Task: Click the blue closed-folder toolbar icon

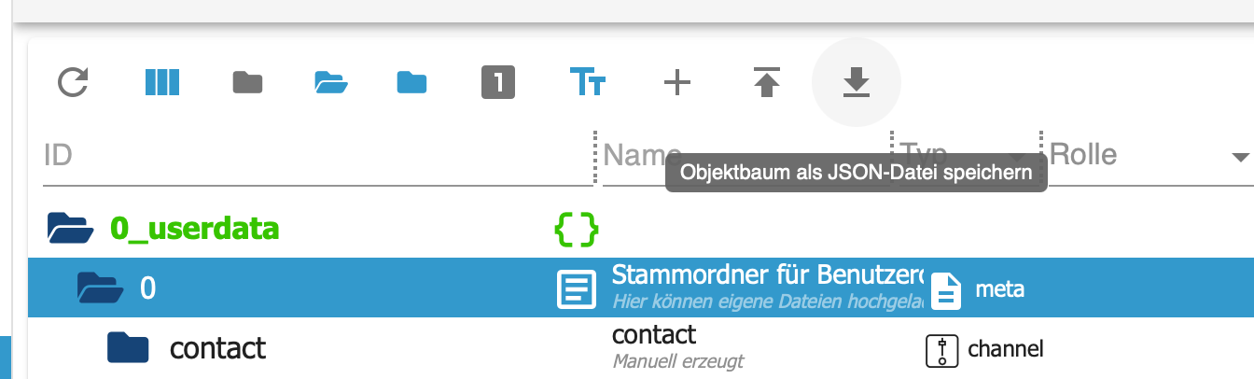Action: [411, 83]
